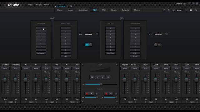The image size is (200, 112).
Task: Click the left Recorder stop button
Action: tap(92, 94)
